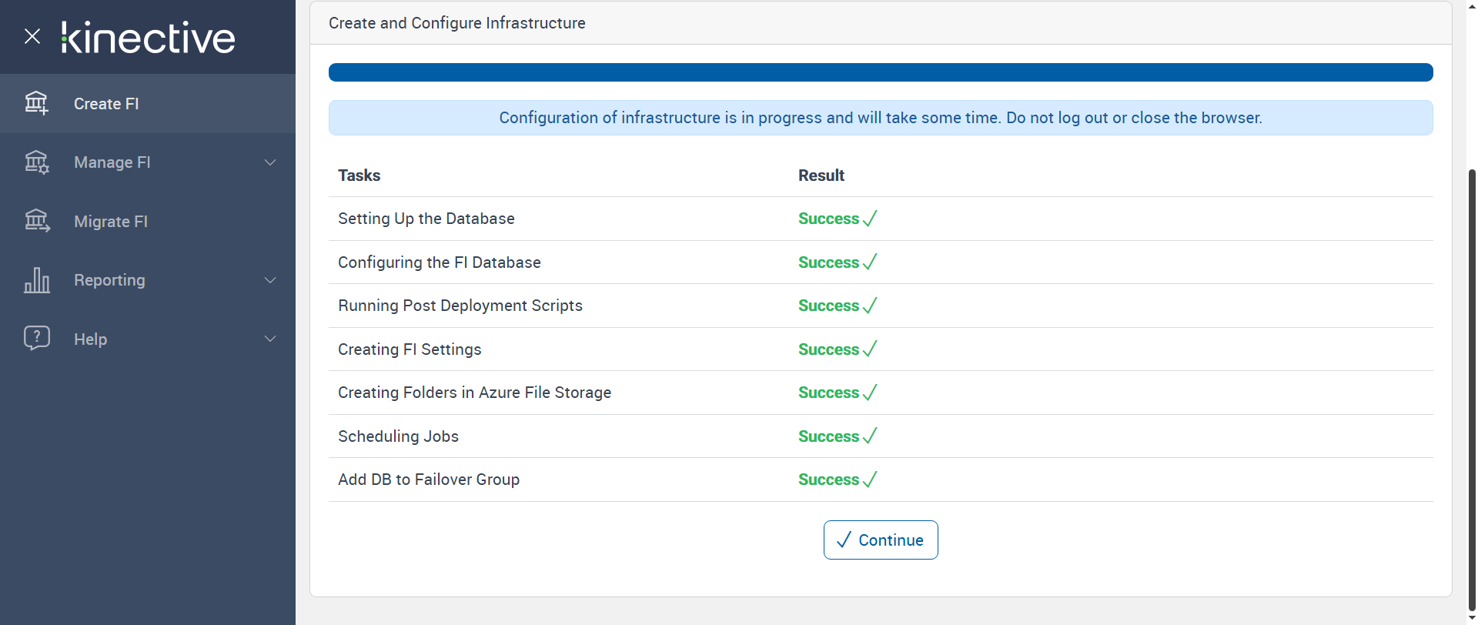Click the configuration in progress info banner
The width and height of the screenshot is (1478, 625).
coord(880,118)
